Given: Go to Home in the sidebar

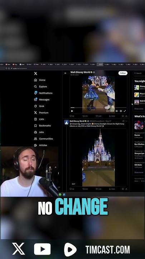Looking at the screenshot, I should tap(40, 80).
